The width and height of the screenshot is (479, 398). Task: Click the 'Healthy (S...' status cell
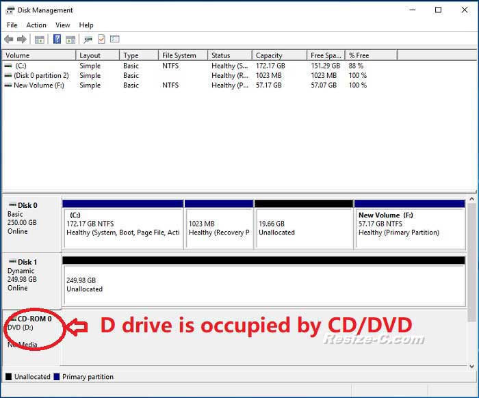[x=230, y=66]
